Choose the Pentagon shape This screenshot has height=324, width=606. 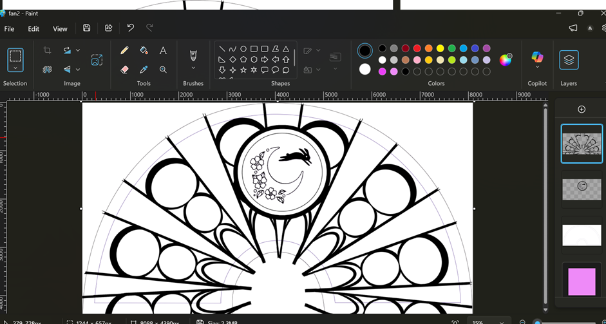(x=243, y=59)
